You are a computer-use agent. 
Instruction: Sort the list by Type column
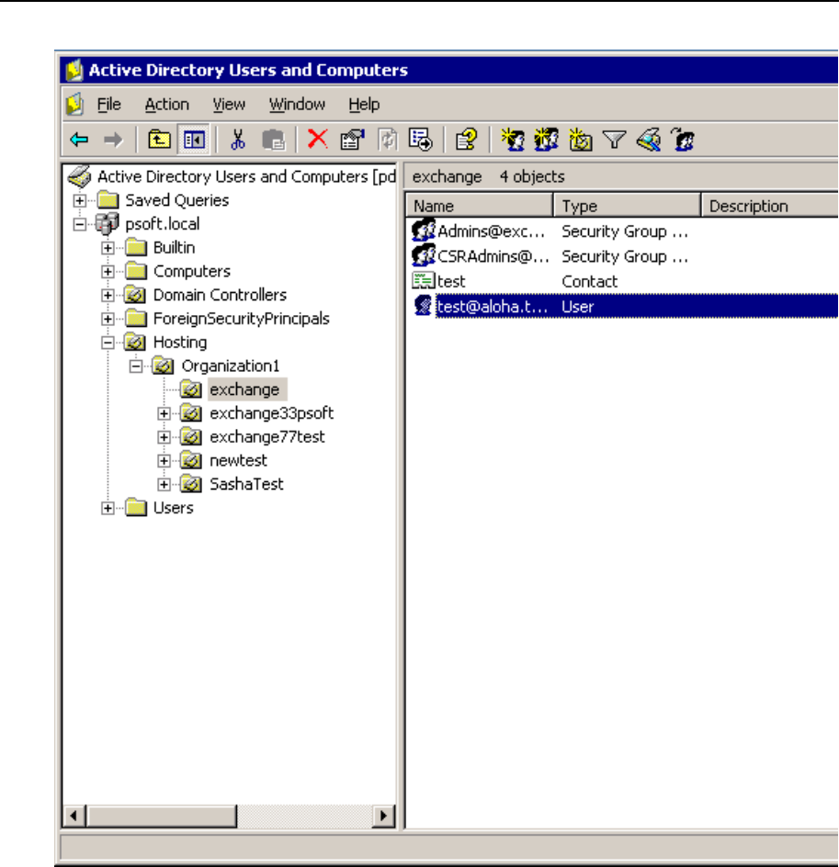click(627, 206)
